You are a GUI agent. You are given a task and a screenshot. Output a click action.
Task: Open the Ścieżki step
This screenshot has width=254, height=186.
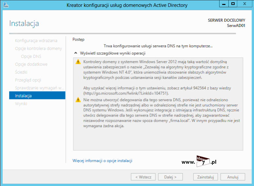pyautogui.click(x=21, y=72)
